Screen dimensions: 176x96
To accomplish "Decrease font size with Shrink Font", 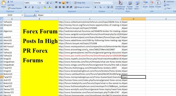I will tap(51, 3).
